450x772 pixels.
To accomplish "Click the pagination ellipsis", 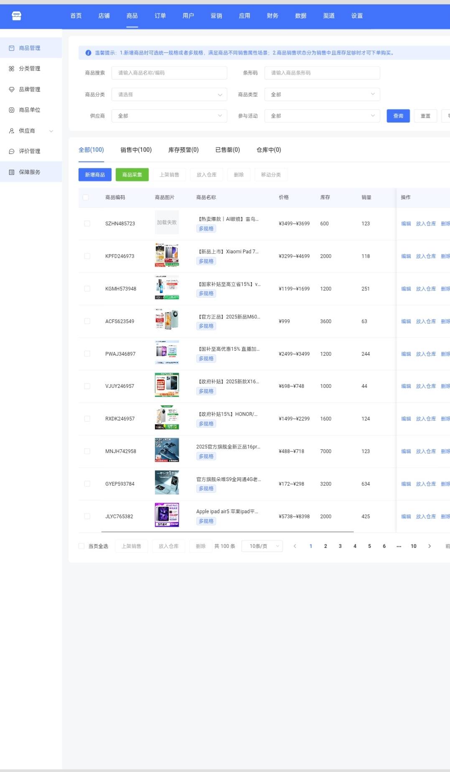I will click(x=399, y=546).
